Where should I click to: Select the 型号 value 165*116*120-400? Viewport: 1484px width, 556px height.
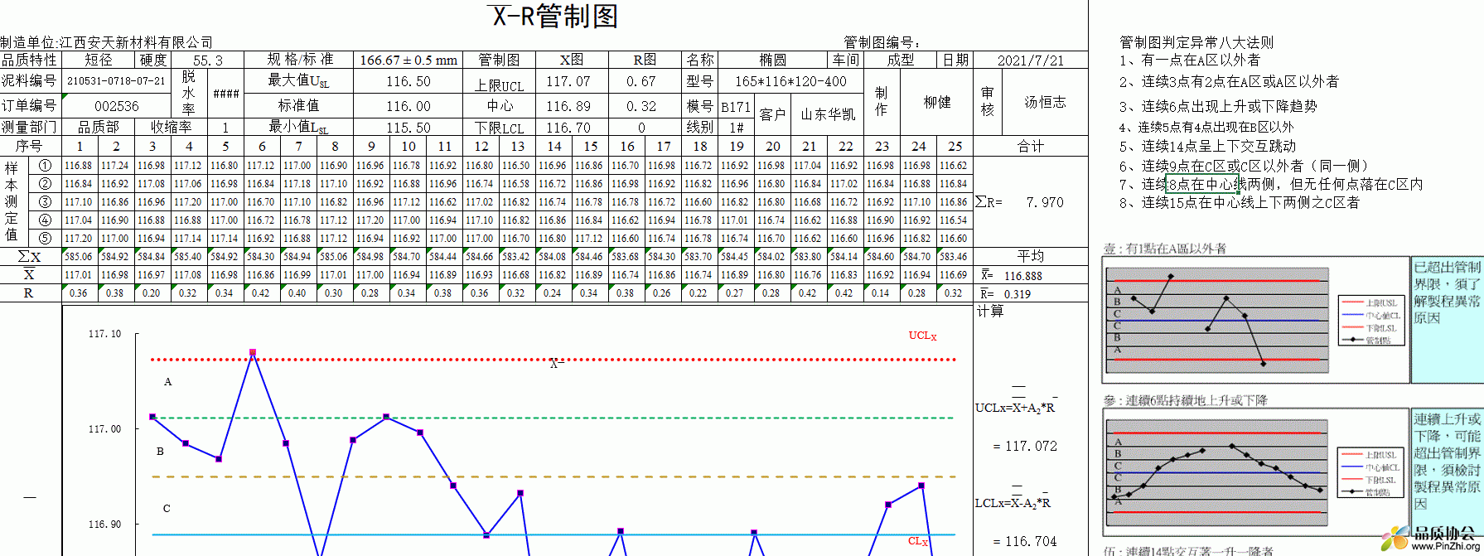(790, 81)
